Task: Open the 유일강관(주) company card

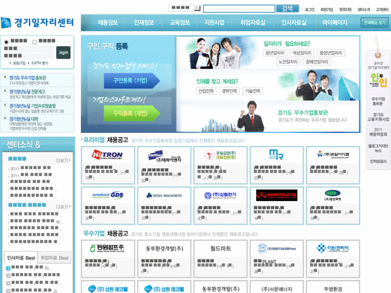Action: coord(221,166)
